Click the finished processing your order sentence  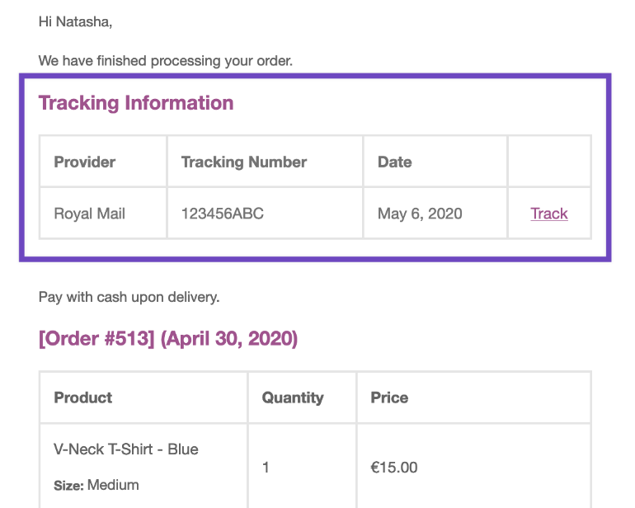click(x=166, y=60)
